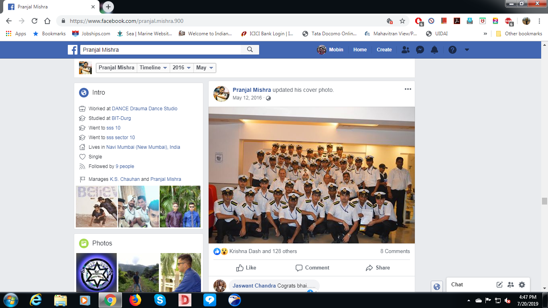Bookmark page with the star icon

[402, 21]
